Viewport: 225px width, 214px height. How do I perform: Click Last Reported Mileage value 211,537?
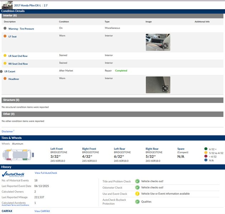39,197
